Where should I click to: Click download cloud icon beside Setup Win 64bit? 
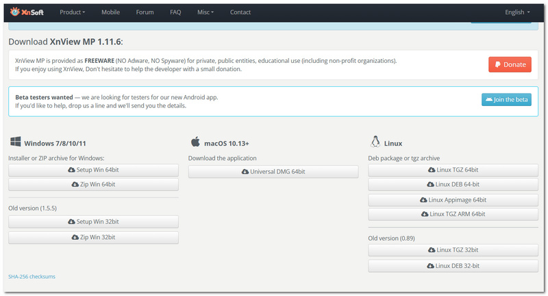pos(71,170)
